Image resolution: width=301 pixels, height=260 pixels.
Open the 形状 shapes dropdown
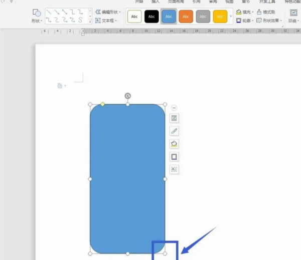[37, 16]
